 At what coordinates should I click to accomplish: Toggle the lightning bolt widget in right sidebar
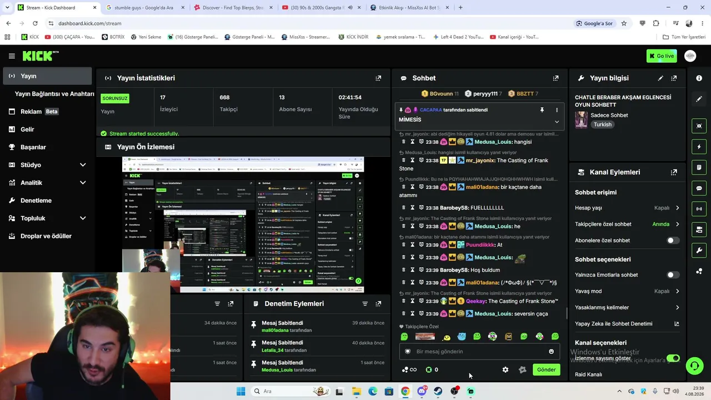699,147
